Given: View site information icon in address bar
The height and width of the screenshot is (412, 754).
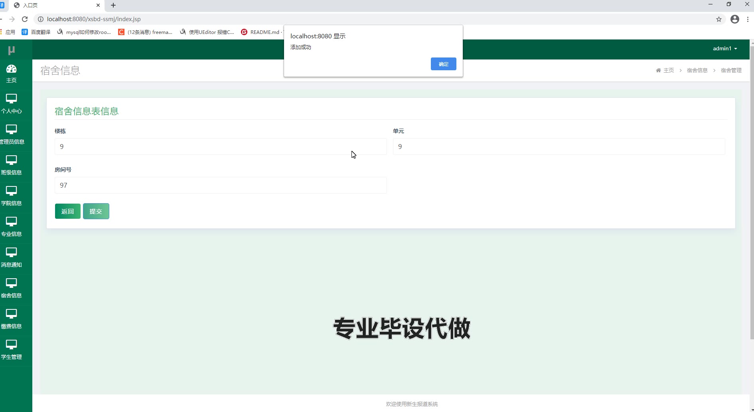Looking at the screenshot, I should click(x=40, y=19).
